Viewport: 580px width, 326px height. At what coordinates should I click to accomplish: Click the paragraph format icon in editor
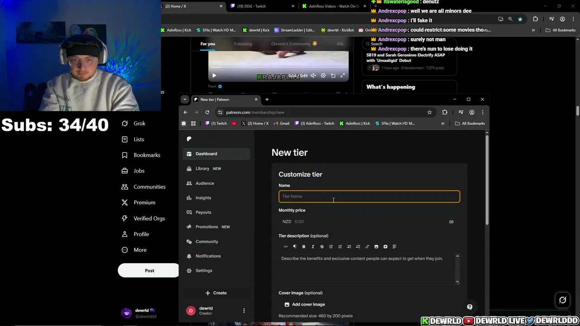click(x=295, y=247)
